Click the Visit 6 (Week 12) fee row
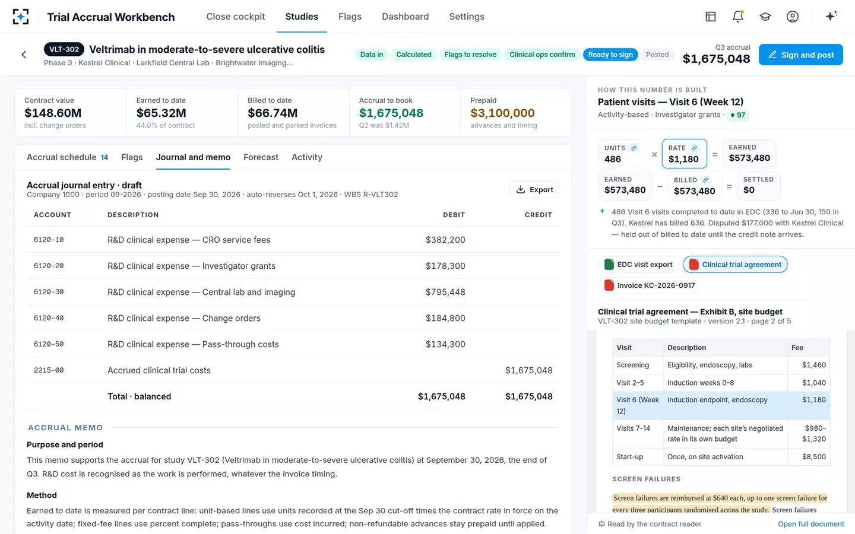The height and width of the screenshot is (534, 855). [721, 405]
